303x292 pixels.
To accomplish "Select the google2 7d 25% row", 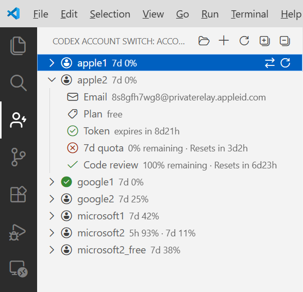I will (170, 199).
